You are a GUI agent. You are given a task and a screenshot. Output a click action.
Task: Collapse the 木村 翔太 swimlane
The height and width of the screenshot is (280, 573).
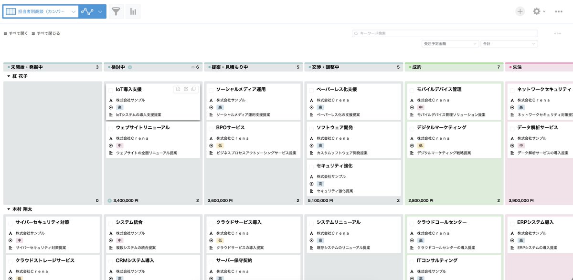point(9,209)
